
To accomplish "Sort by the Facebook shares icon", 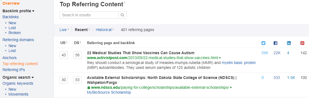I will click(276, 43).
